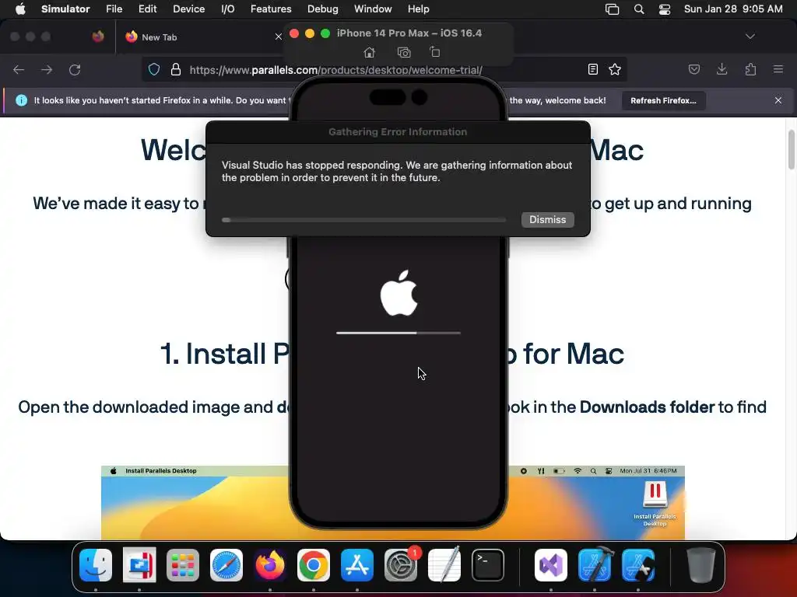Image resolution: width=797 pixels, height=597 pixels.
Task: Open the Help menu
Action: click(x=418, y=9)
